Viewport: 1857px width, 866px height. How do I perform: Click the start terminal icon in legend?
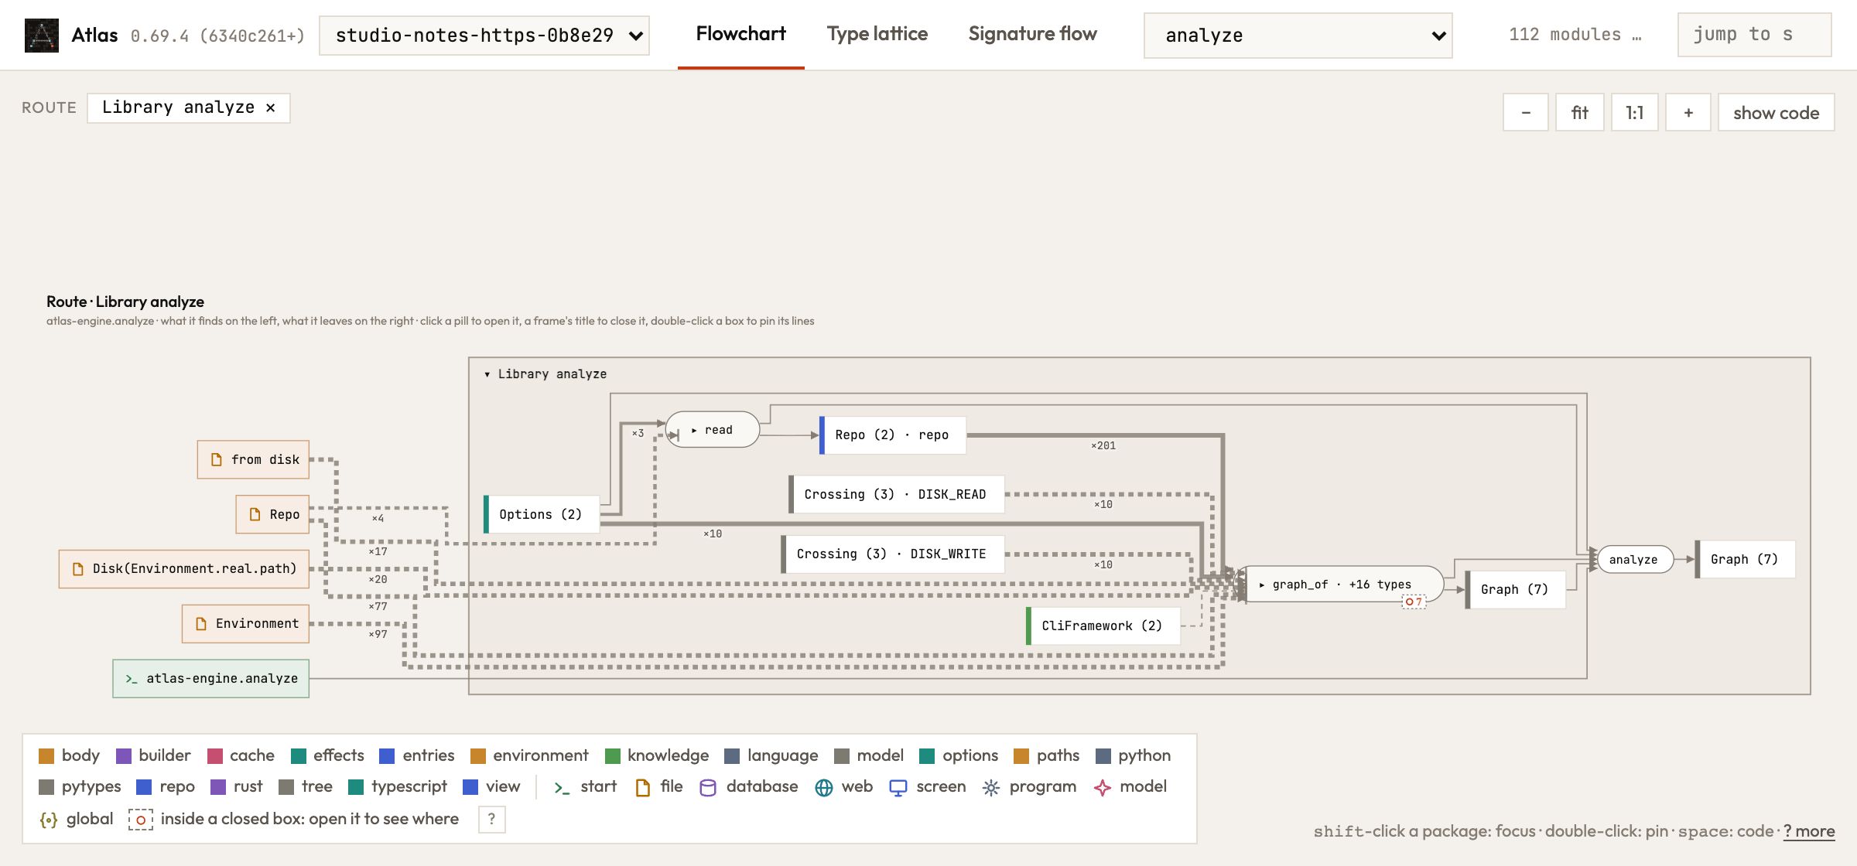coord(562,787)
